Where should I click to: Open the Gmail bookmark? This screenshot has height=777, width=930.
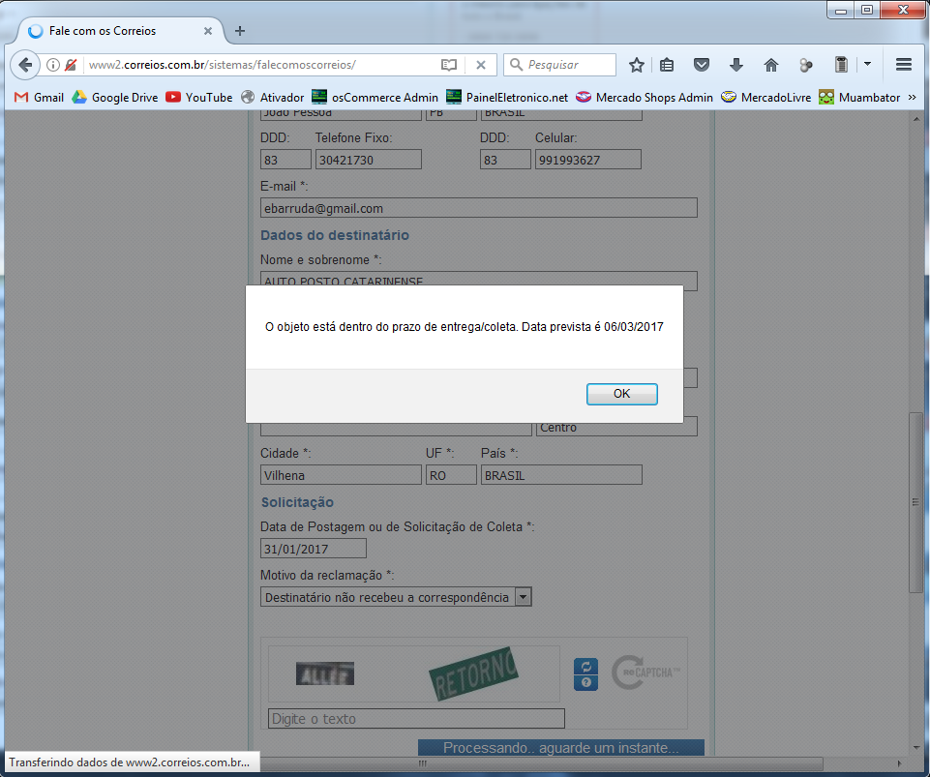tap(39, 98)
